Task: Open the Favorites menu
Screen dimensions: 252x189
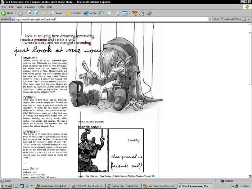Action: point(30,7)
